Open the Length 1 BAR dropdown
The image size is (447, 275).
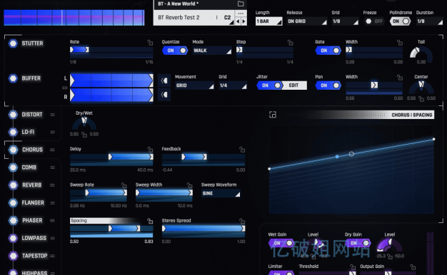coord(268,21)
